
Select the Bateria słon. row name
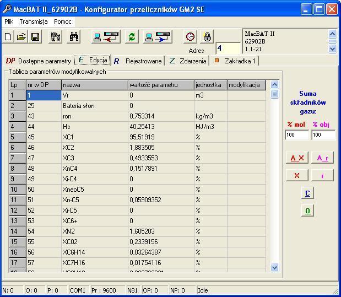(95, 106)
